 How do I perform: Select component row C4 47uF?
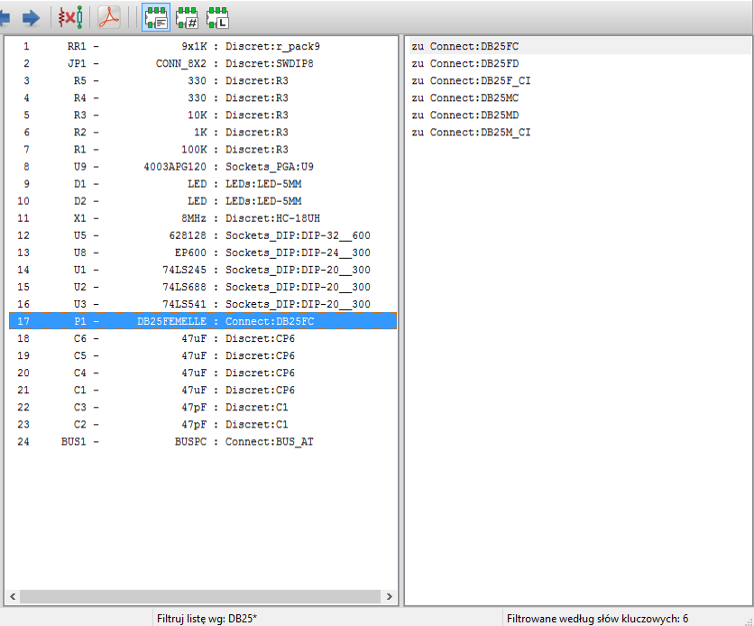click(202, 373)
